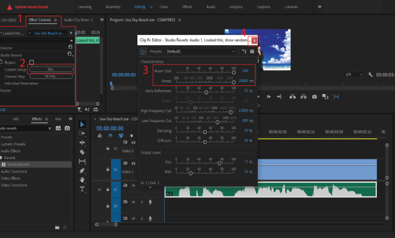
Task: Click the system issues warning icon
Action: (9, 7)
